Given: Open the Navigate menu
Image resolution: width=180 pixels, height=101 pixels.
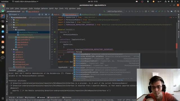Looking at the screenshot, I should tap(24, 8).
